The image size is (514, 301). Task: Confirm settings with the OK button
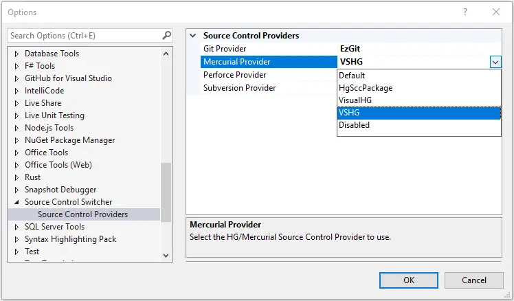[408, 280]
